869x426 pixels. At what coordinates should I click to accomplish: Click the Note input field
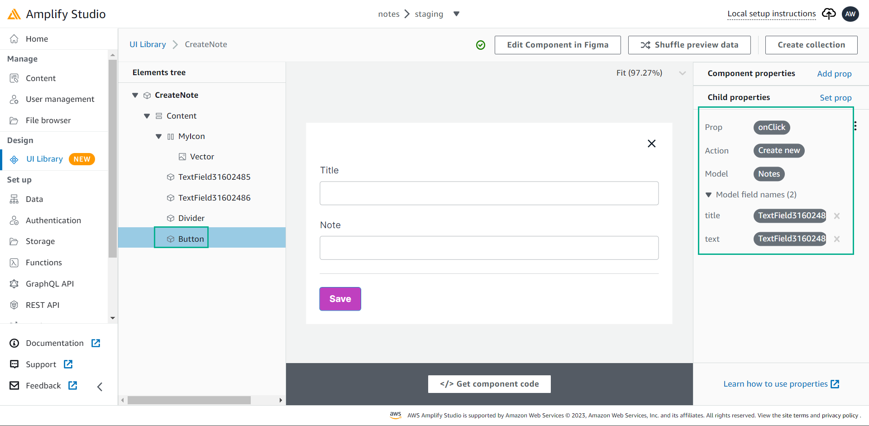489,248
